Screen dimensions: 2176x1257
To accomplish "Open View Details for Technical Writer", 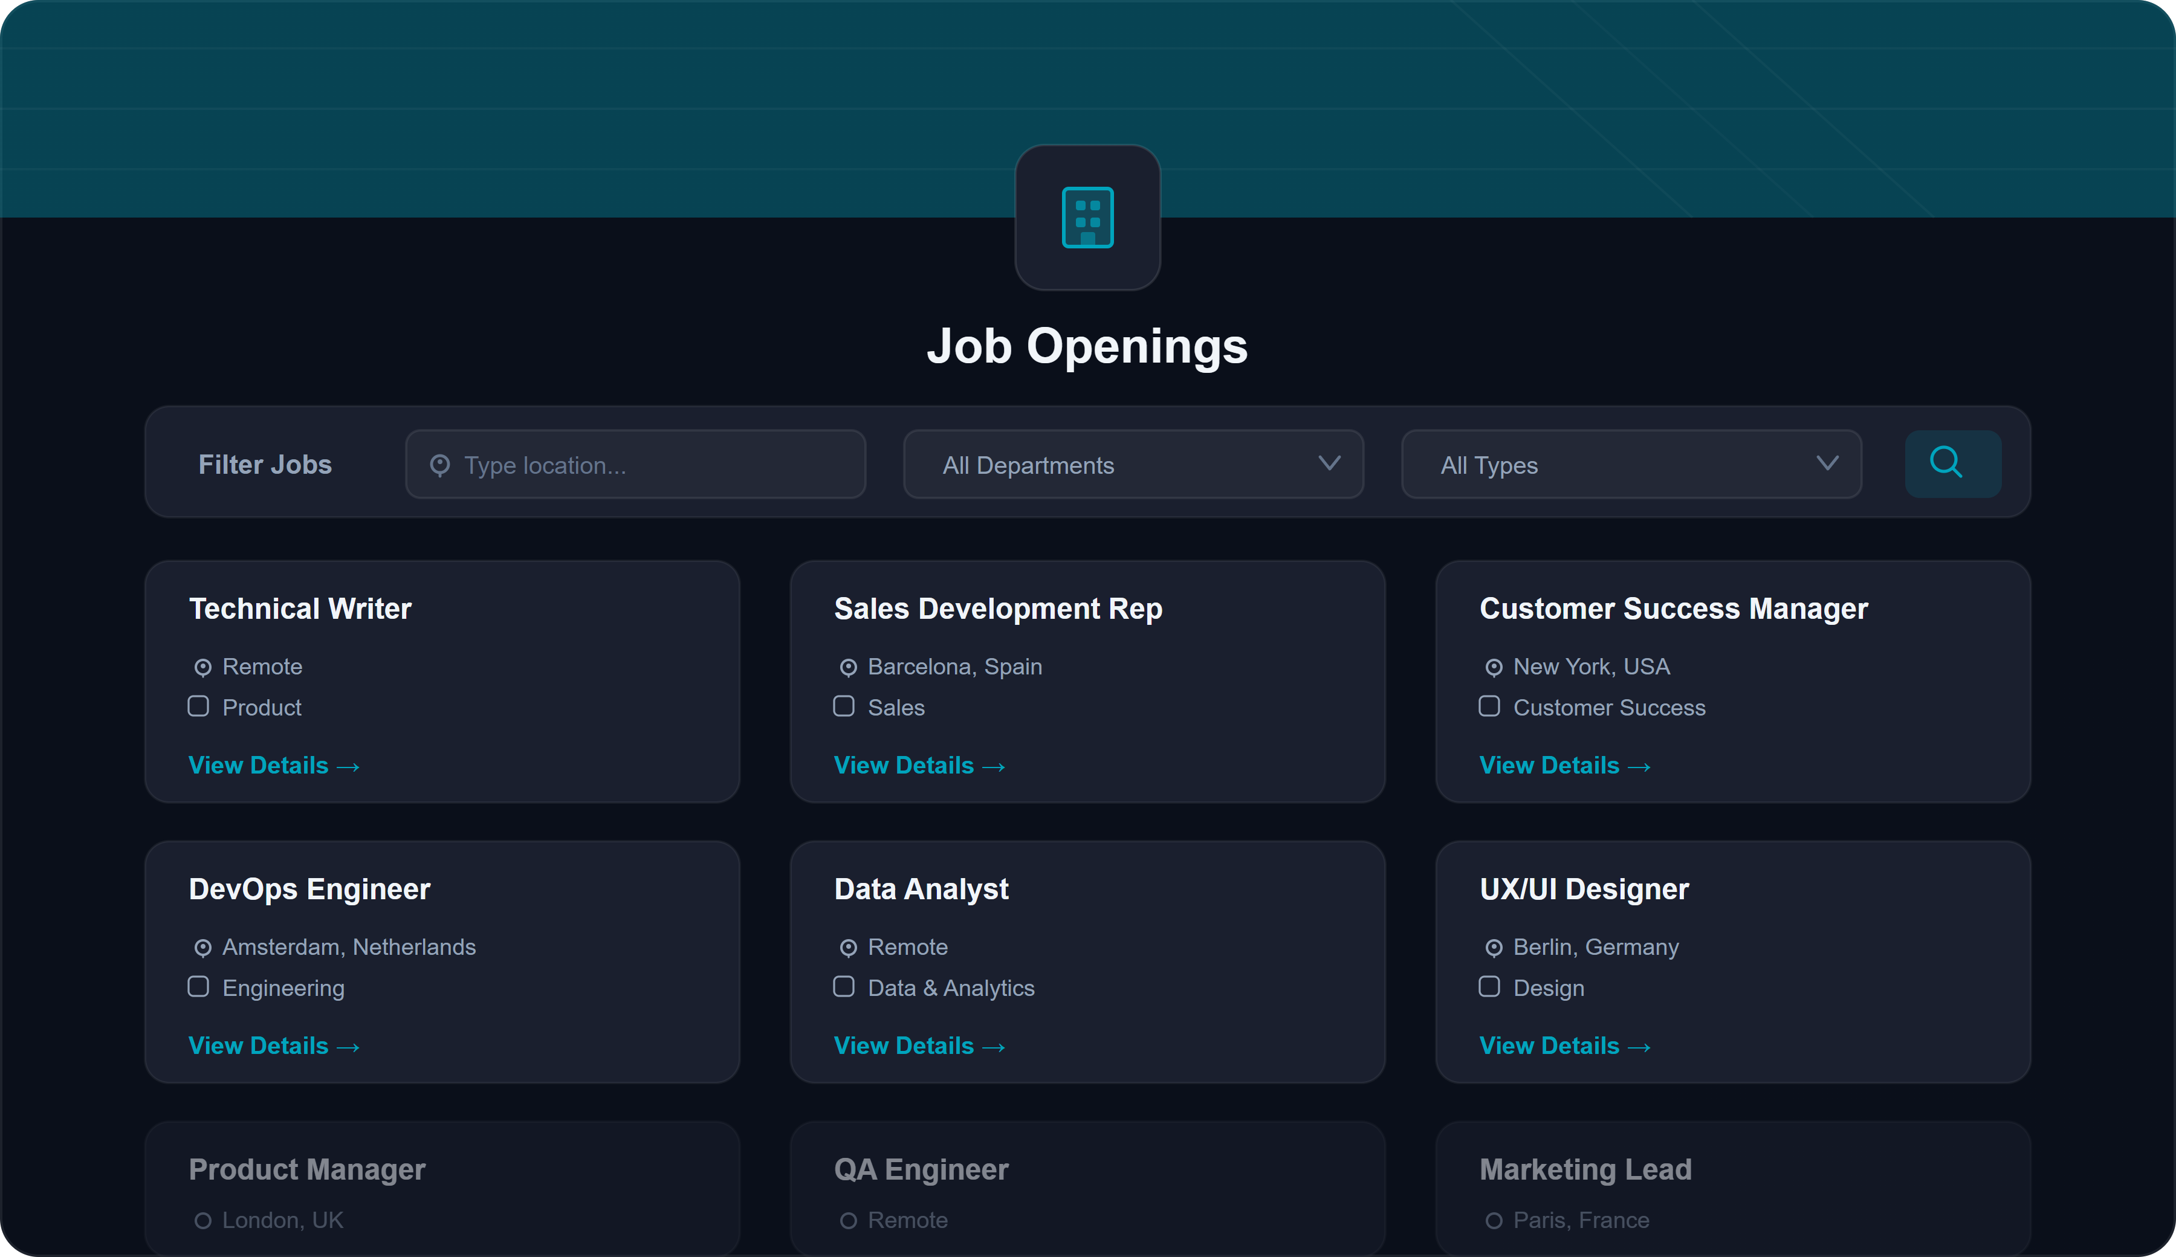I will tap(274, 765).
